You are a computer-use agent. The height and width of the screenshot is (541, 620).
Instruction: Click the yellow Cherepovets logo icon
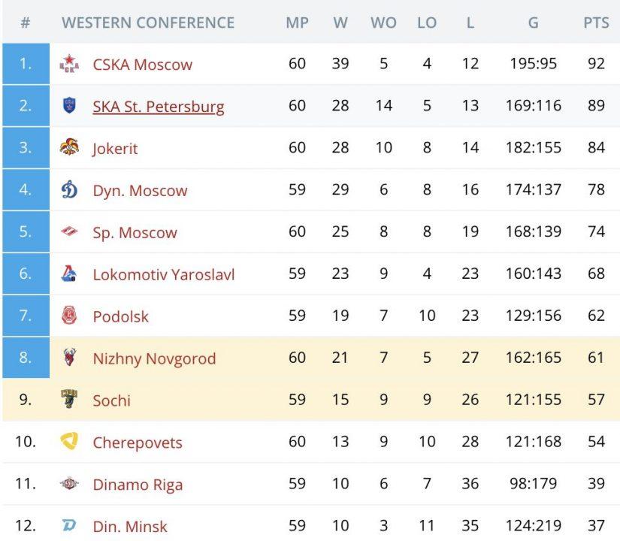[69, 442]
